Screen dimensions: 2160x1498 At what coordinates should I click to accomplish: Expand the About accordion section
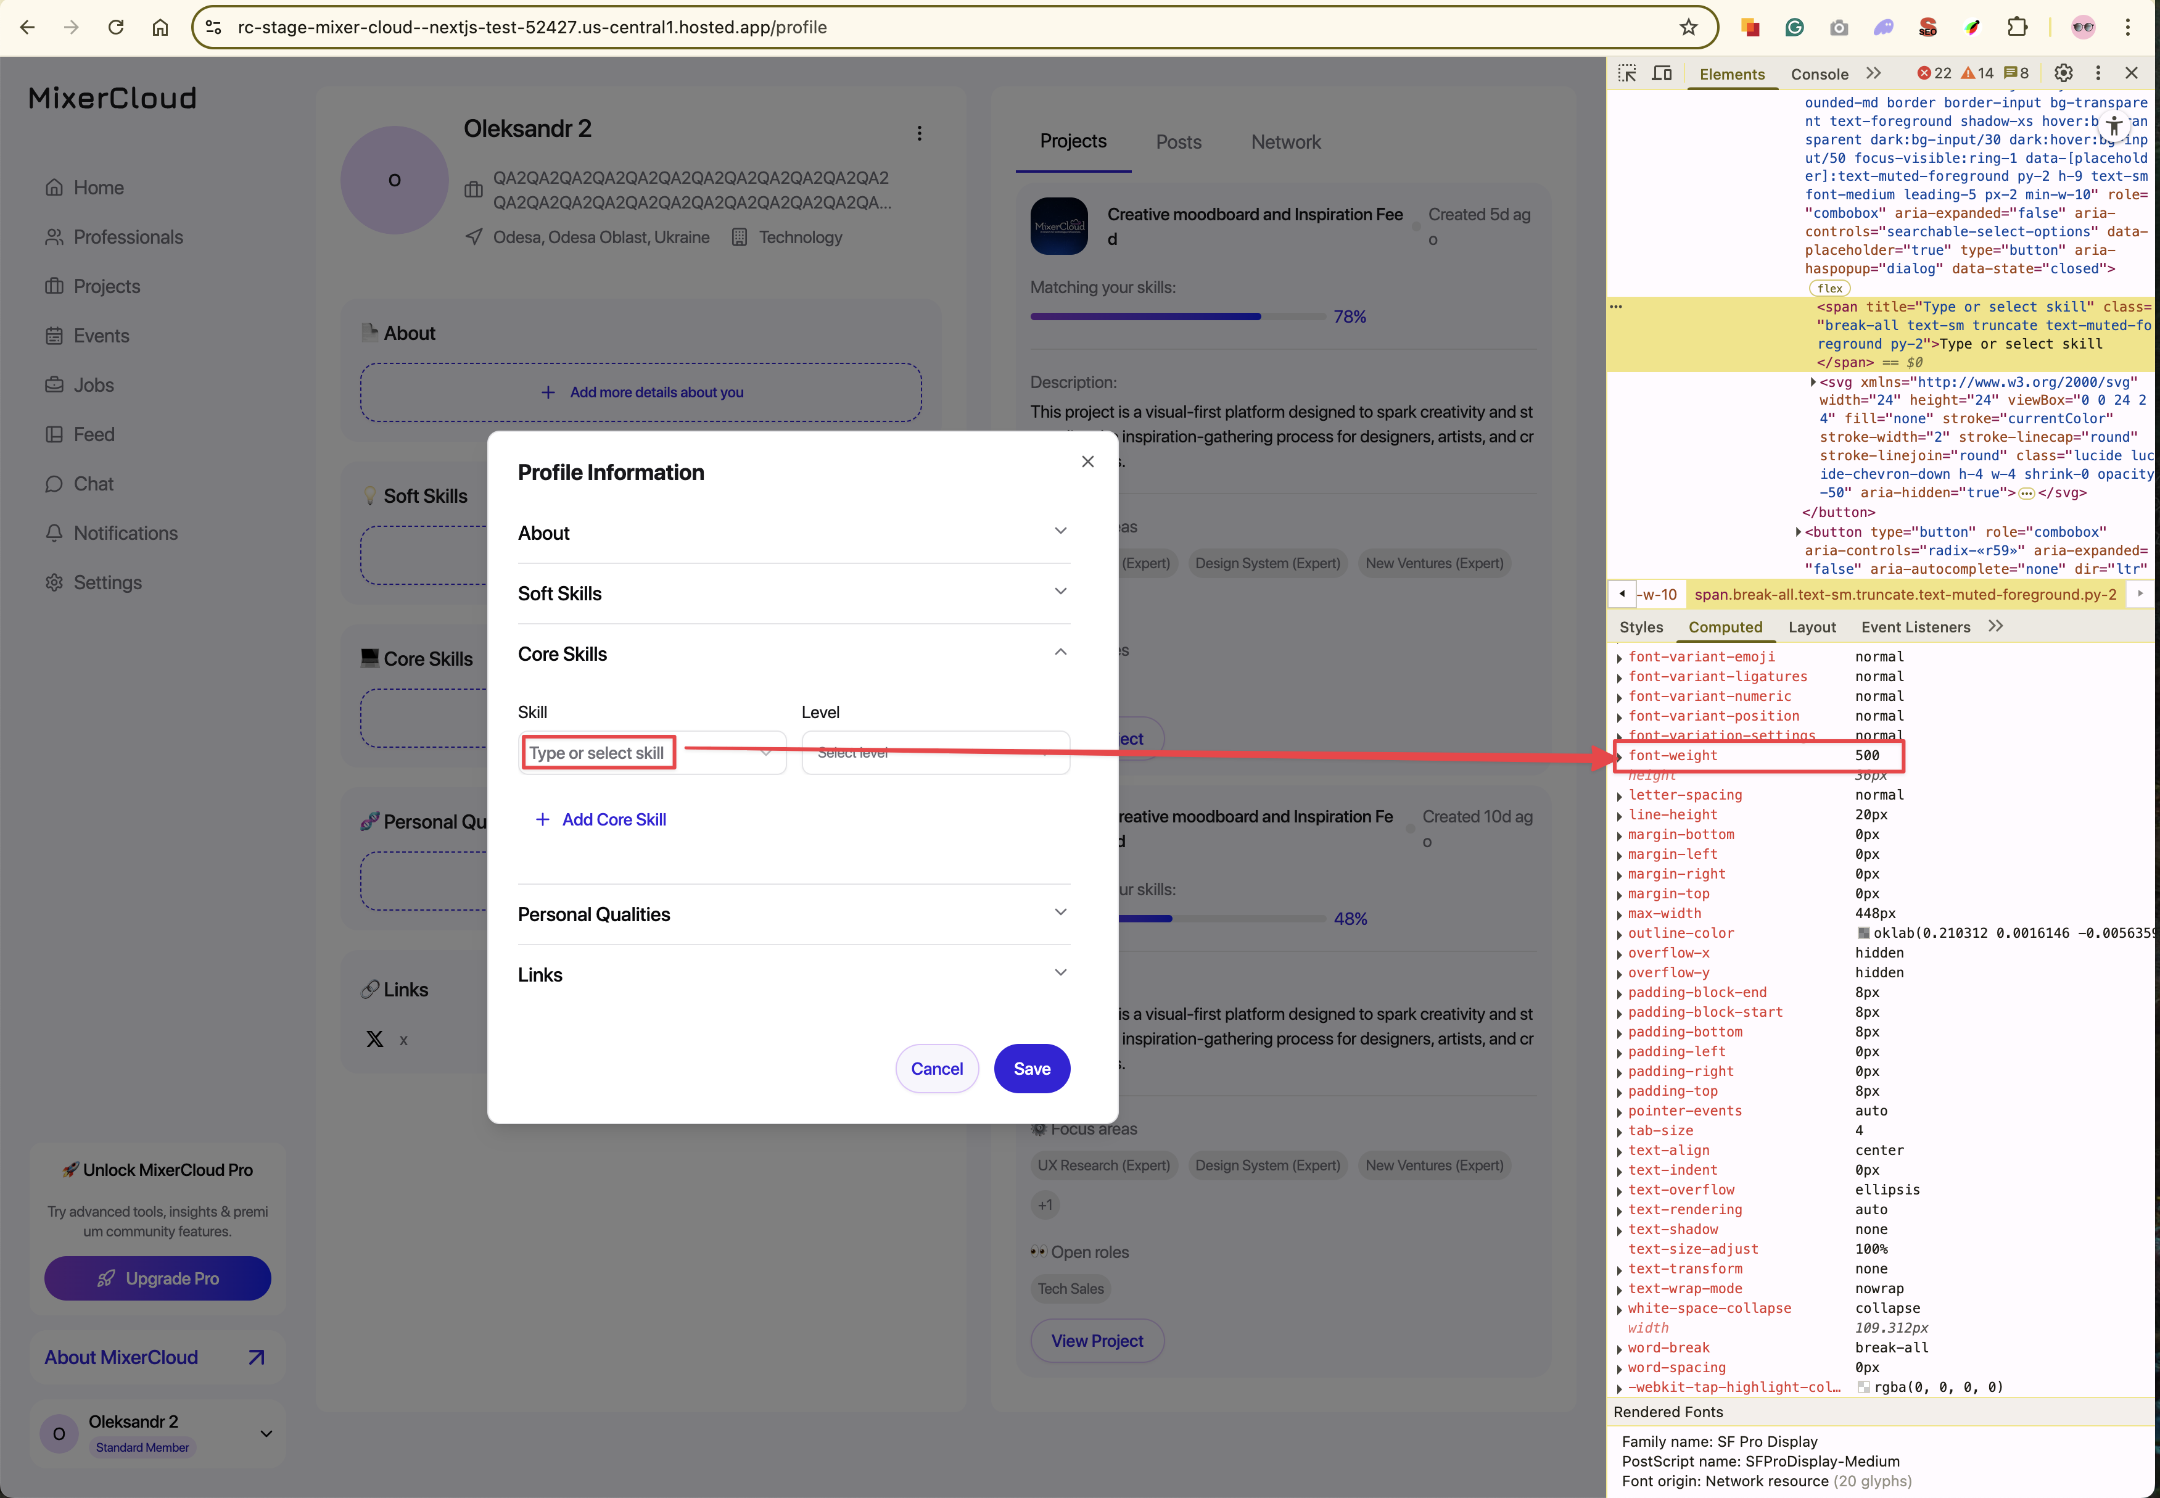pyautogui.click(x=793, y=532)
